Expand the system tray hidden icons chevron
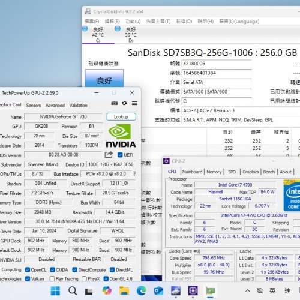This screenshot has height=300, width=300. 247,290
